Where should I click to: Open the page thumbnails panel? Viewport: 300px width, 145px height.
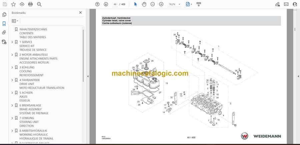coord(4,15)
